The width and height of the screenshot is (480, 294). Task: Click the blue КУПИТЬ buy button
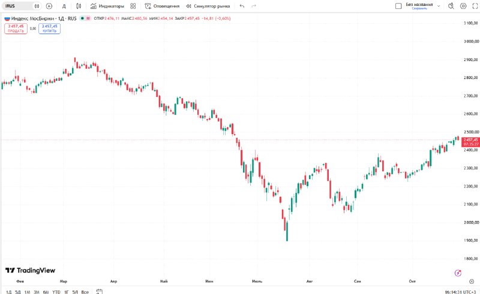pyautogui.click(x=49, y=29)
